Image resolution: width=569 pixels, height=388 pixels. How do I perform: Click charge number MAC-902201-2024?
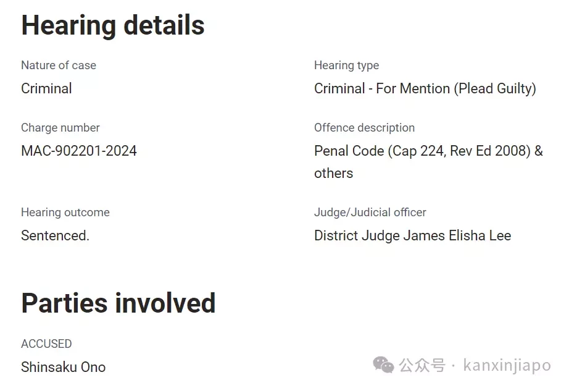(x=79, y=151)
